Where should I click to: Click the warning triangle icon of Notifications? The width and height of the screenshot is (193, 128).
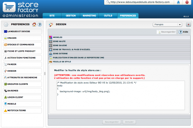click(x=5, y=110)
